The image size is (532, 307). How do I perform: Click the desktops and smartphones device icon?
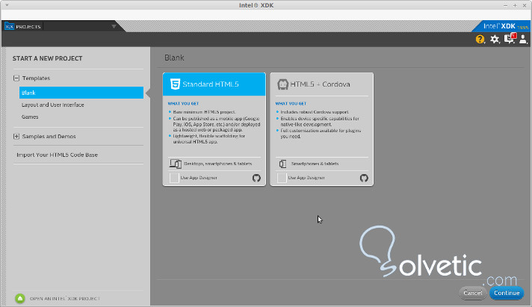[x=176, y=164]
